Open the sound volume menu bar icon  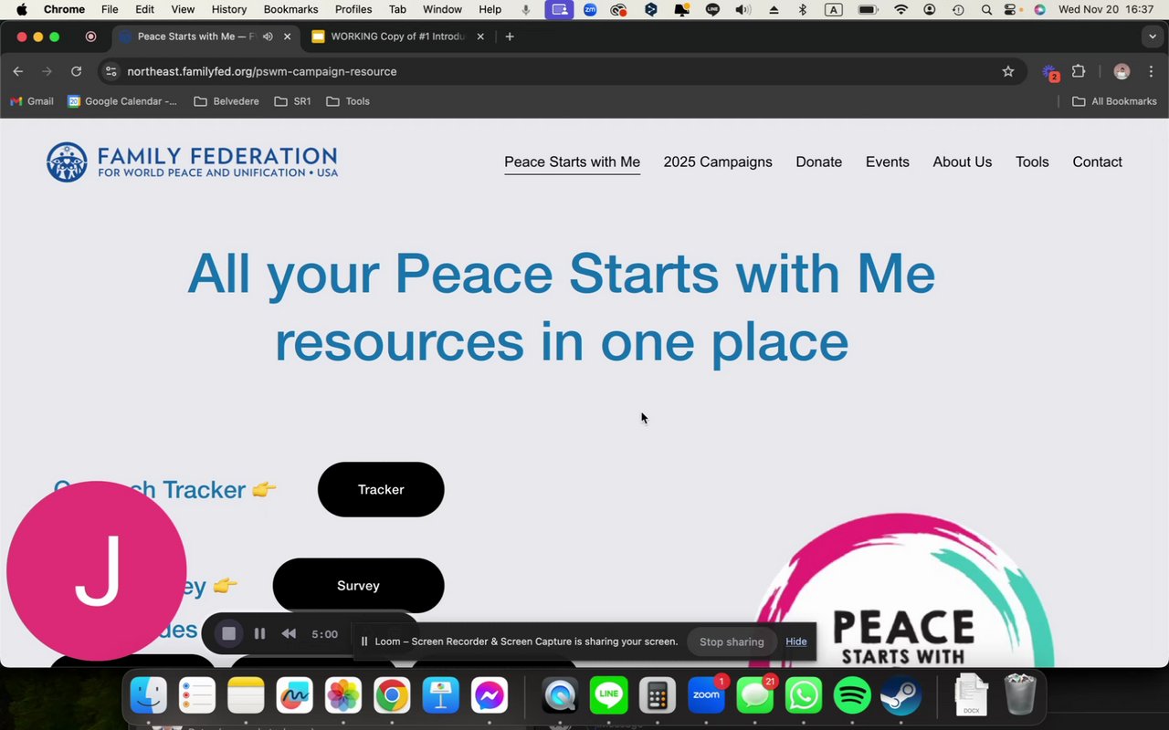click(742, 9)
